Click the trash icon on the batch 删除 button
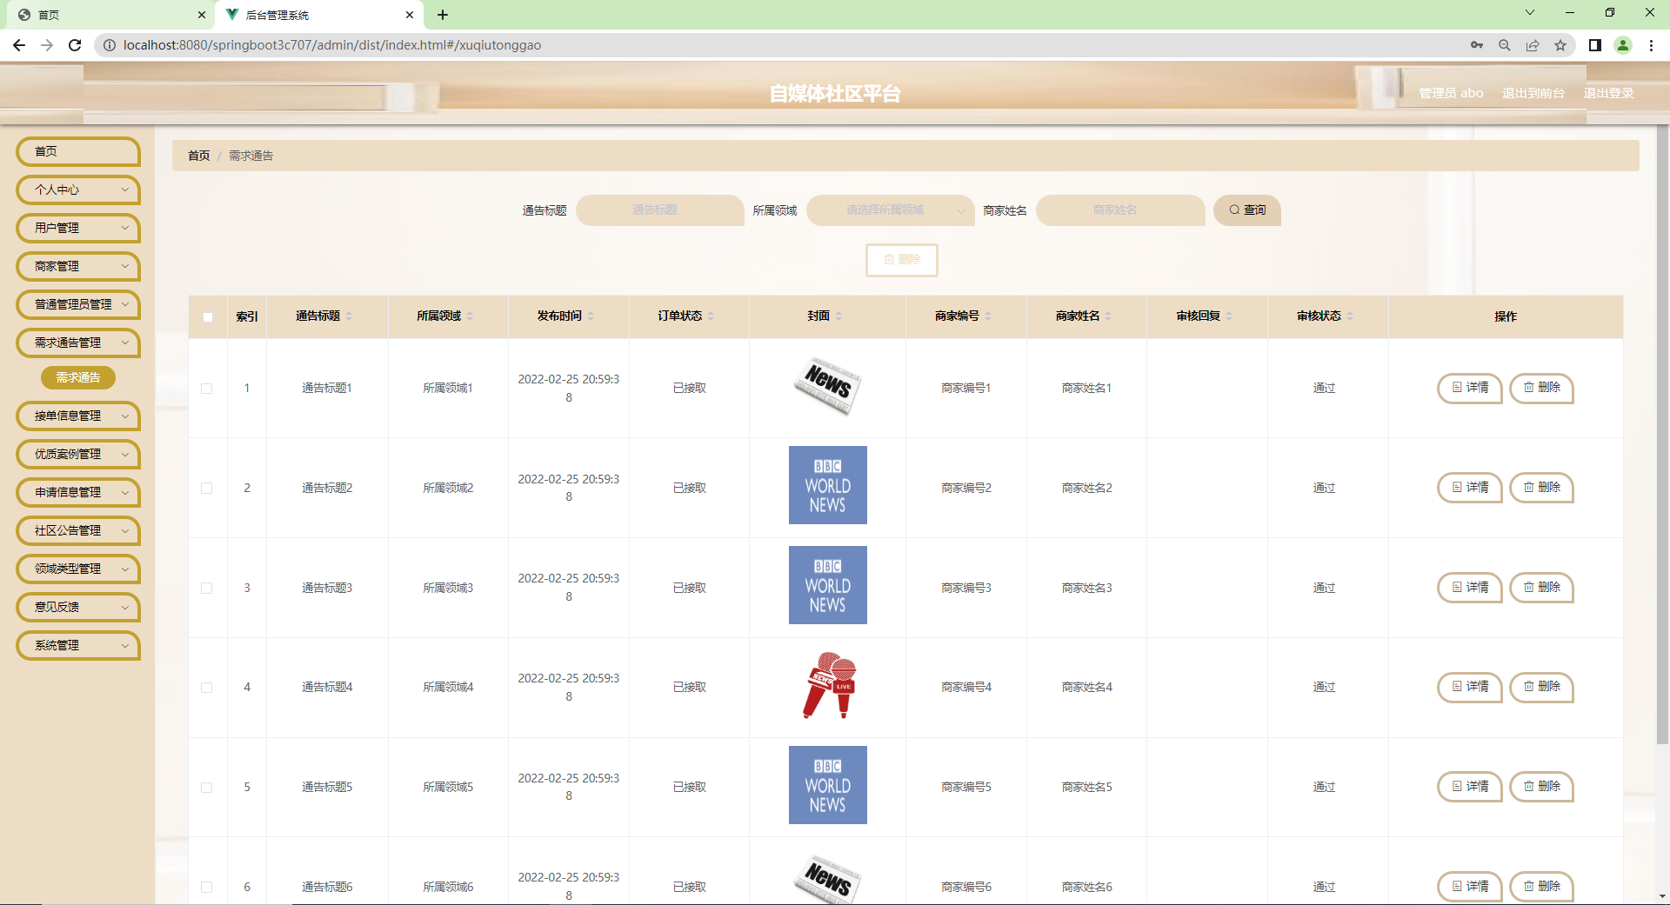Screen dimensions: 1670x905 click(890, 260)
